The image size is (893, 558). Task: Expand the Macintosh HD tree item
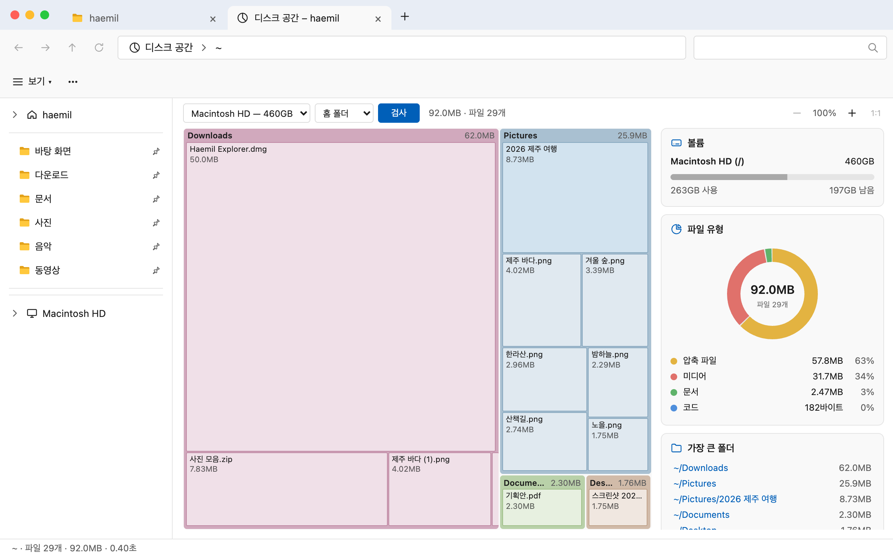[15, 313]
